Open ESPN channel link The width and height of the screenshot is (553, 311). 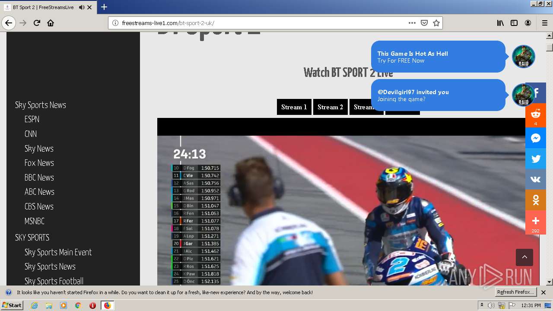[32, 119]
